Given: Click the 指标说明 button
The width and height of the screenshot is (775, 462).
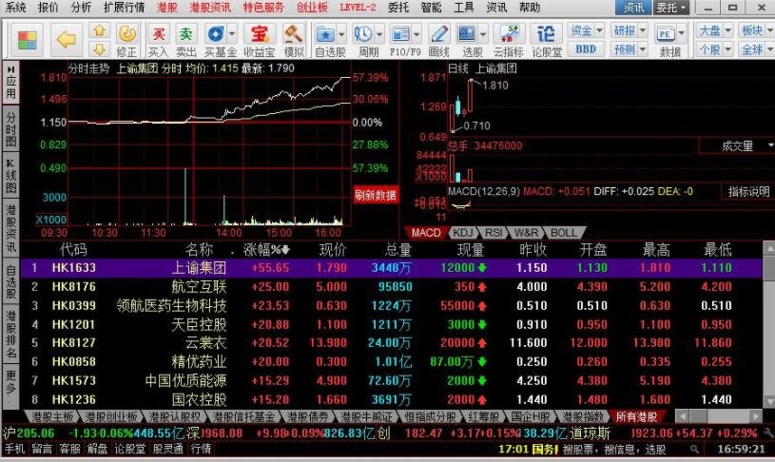Looking at the screenshot, I should (748, 192).
